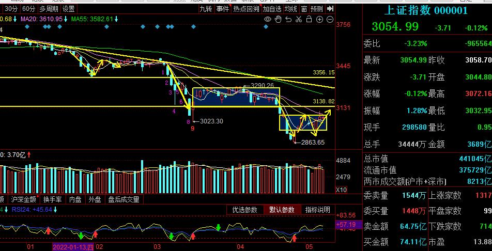Switch to the 60分 period tab

29,9
